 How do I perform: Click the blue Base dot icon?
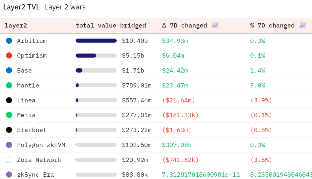click(9, 70)
